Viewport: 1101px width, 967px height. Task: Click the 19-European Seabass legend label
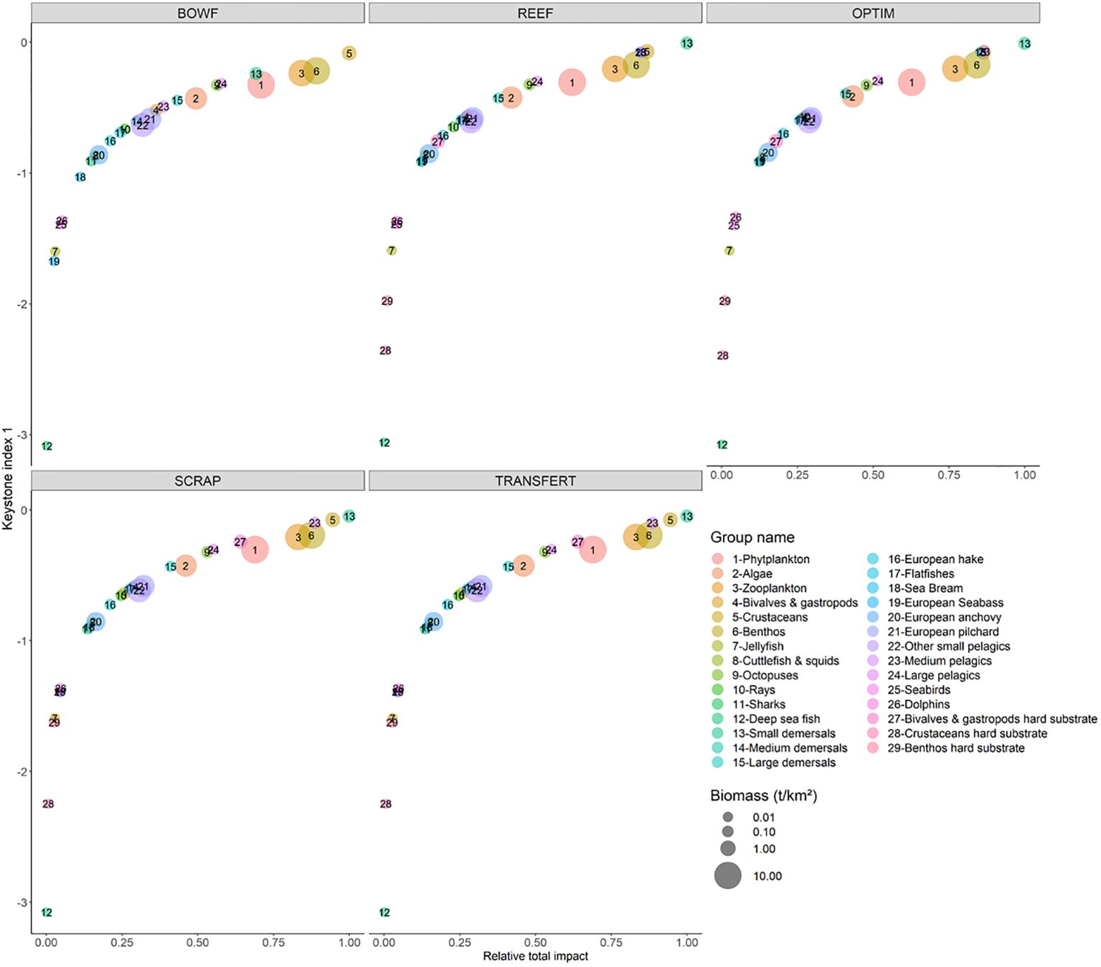point(945,603)
